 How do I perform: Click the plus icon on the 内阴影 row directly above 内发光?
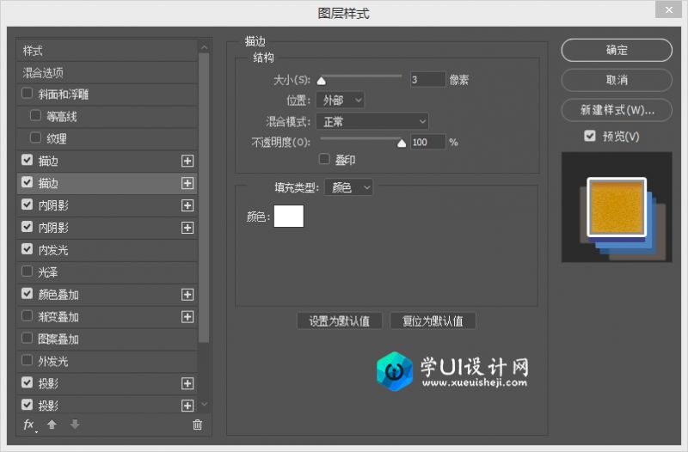click(187, 228)
